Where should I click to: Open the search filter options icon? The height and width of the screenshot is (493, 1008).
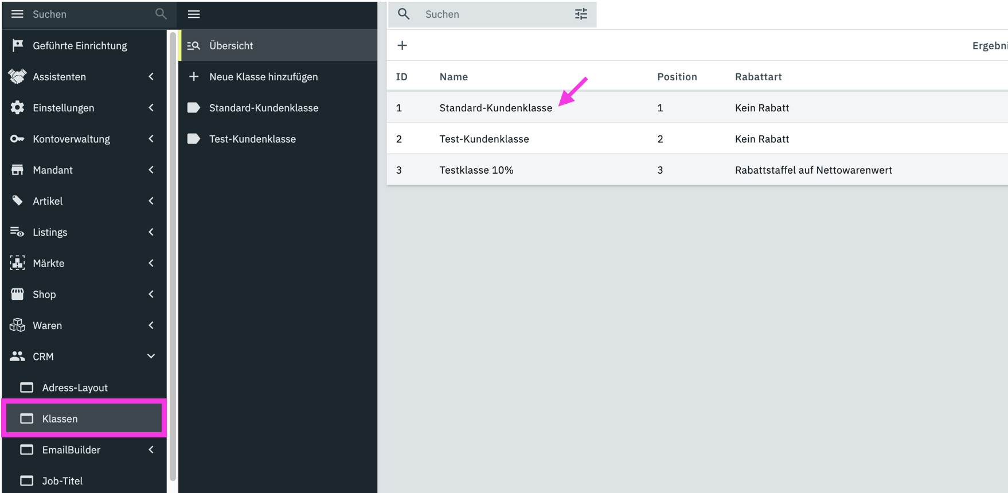click(x=581, y=14)
